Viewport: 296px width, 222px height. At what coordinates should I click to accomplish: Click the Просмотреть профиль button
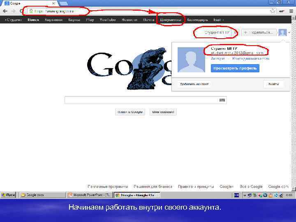coord(235,68)
